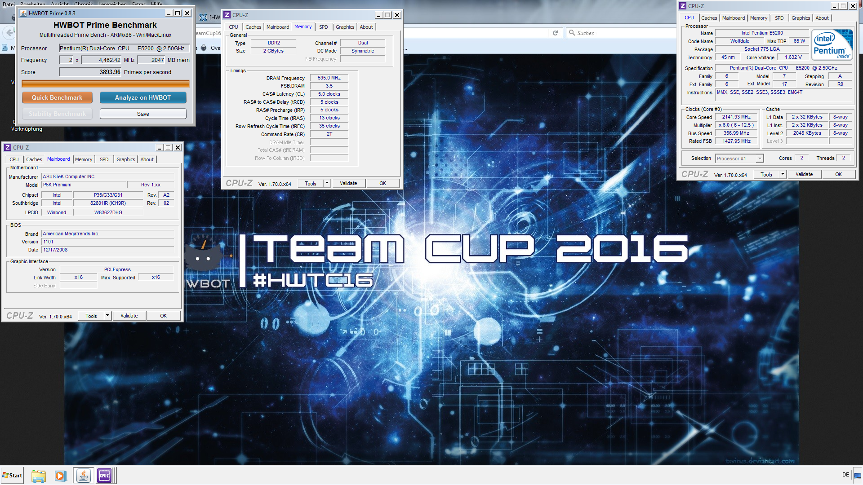Click OK in the Memory CPU-Z window
This screenshot has width=863, height=485.
click(x=383, y=183)
